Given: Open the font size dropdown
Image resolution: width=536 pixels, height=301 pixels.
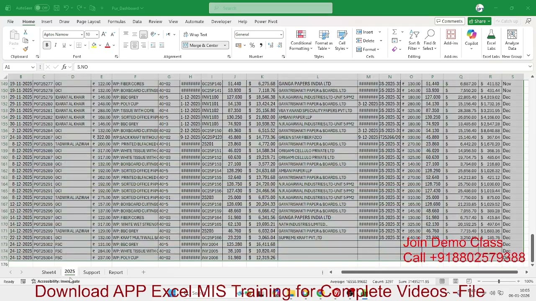Looking at the screenshot, I should [97, 35].
